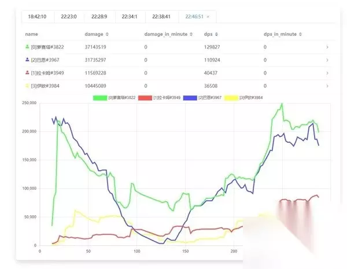
Task: Click the damage column header label
Action: pos(94,34)
